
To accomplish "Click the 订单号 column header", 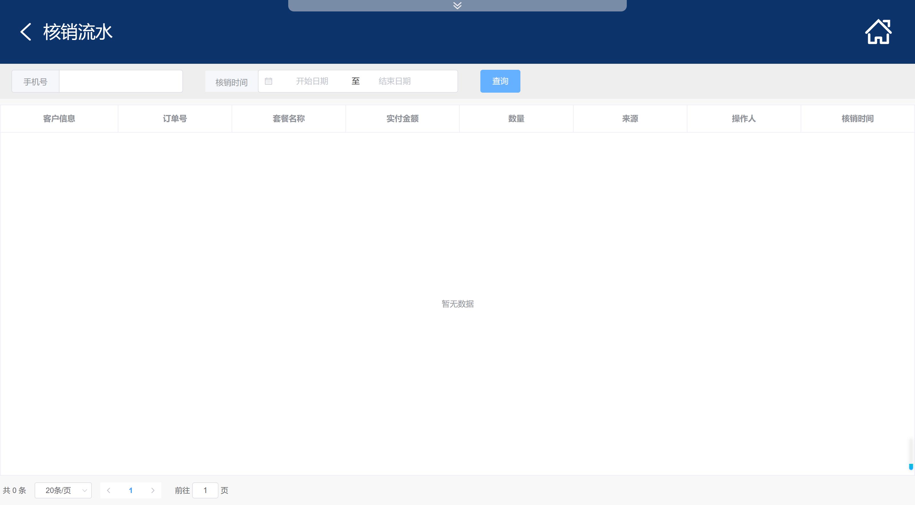I will pos(175,119).
